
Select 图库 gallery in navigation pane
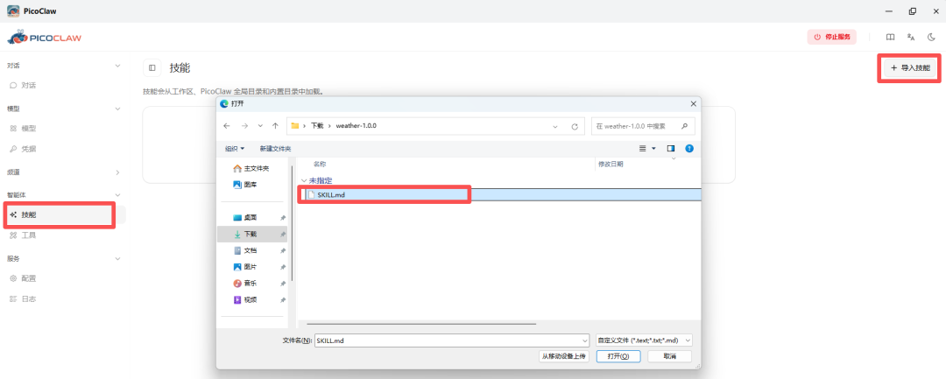click(245, 185)
